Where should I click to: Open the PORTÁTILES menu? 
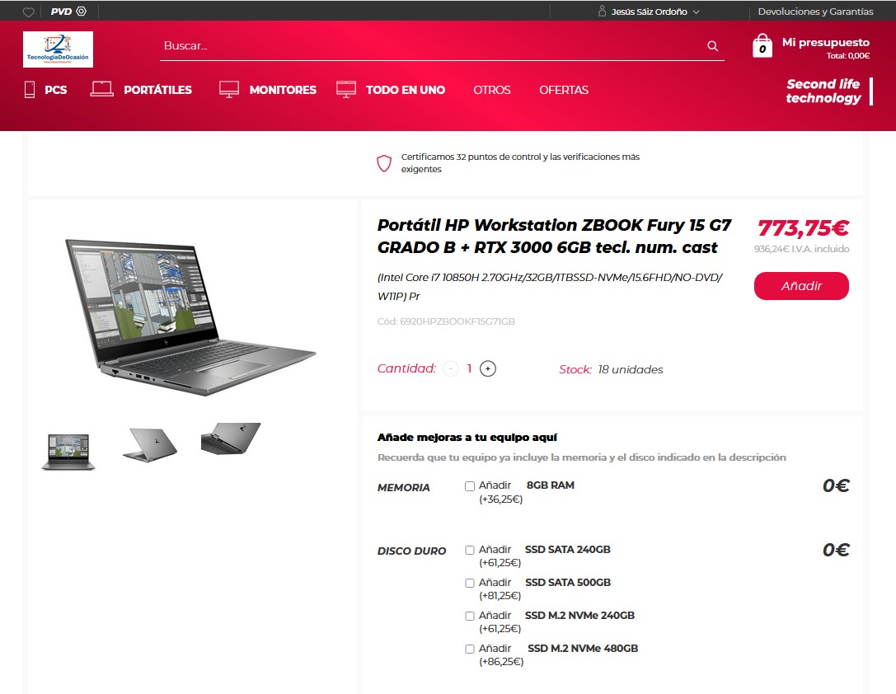(141, 90)
